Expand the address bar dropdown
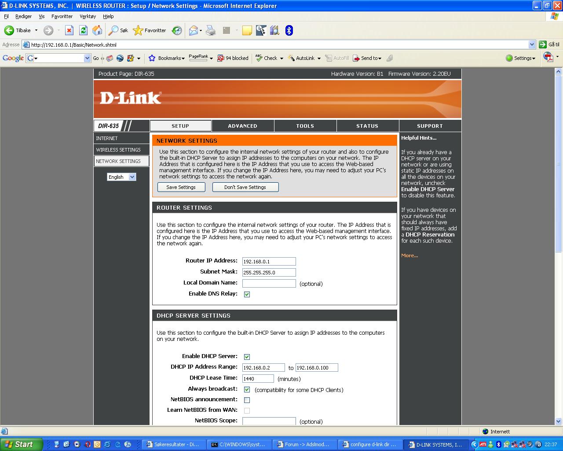Image resolution: width=563 pixels, height=451 pixels. pyautogui.click(x=532, y=44)
